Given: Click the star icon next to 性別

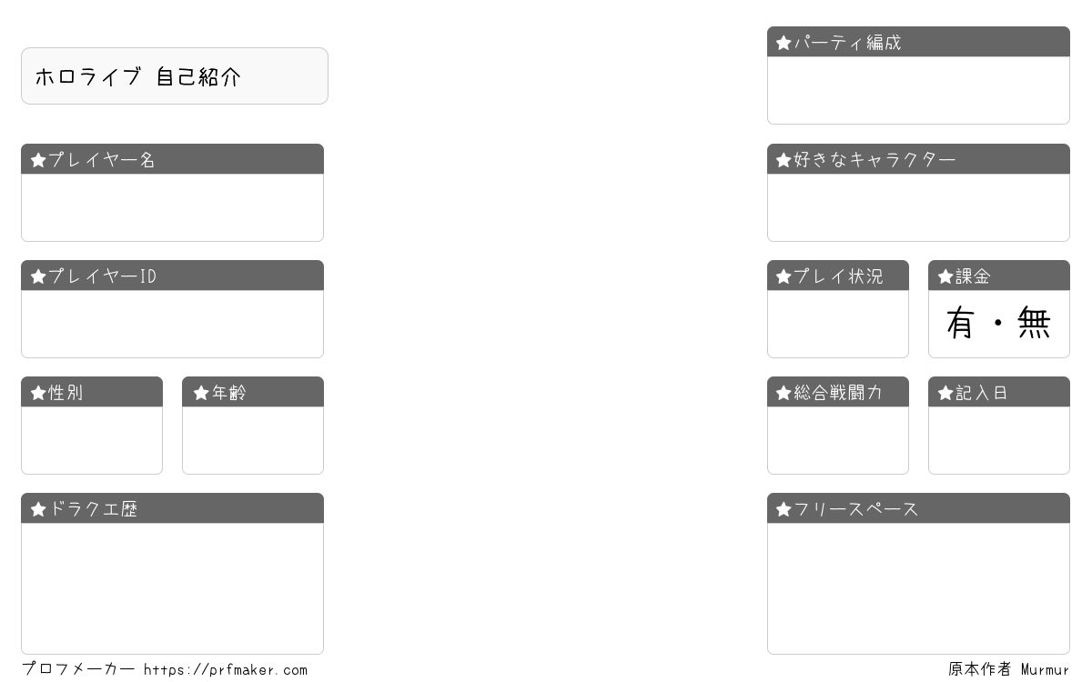Looking at the screenshot, I should (38, 393).
